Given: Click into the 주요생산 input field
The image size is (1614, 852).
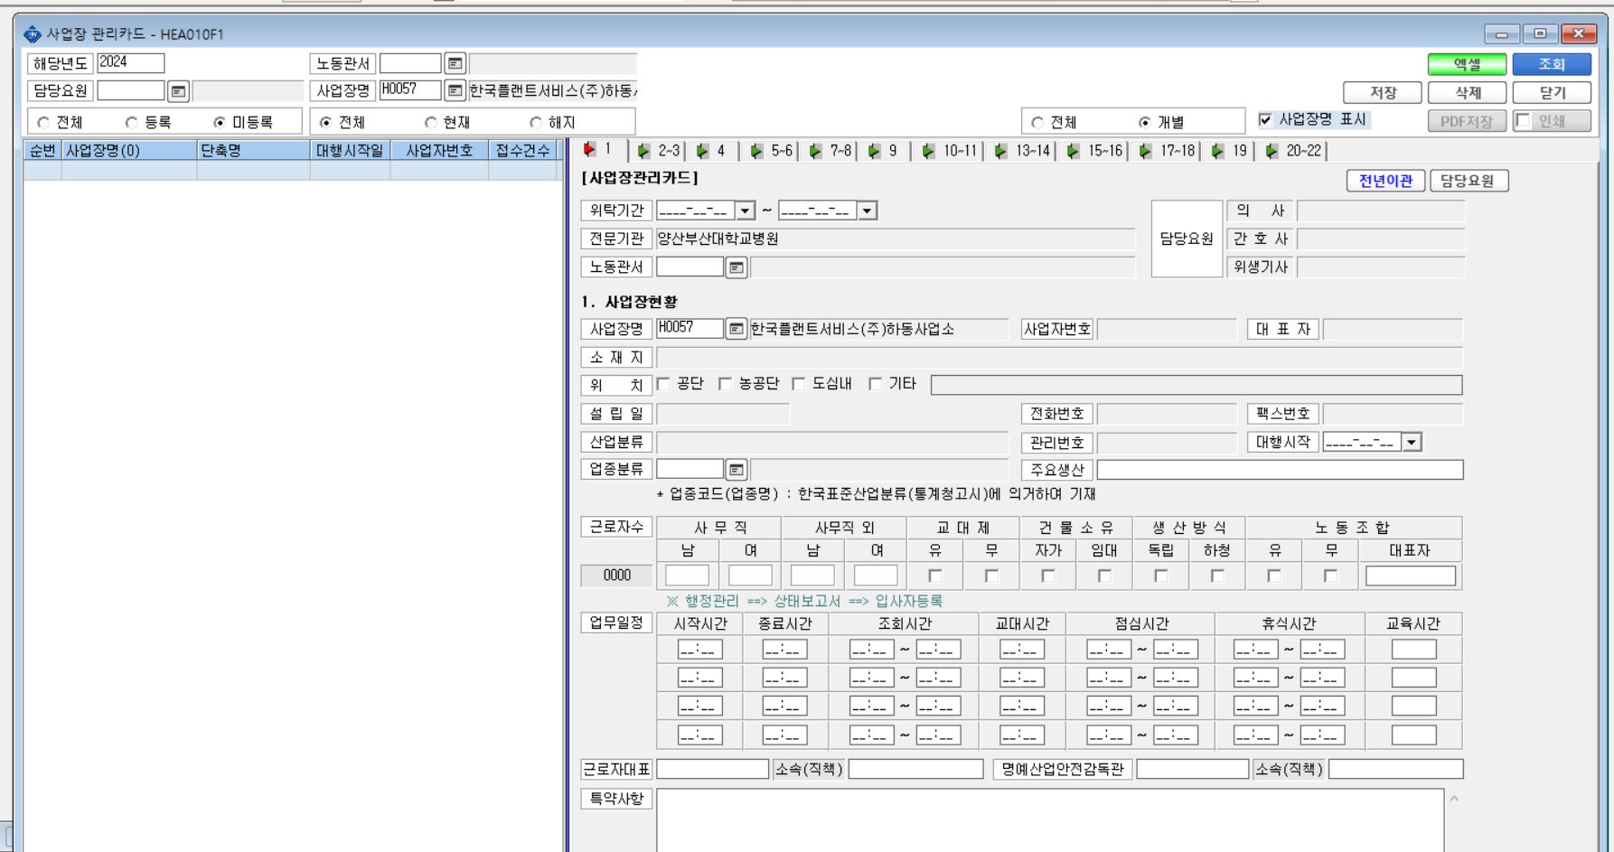Looking at the screenshot, I should [x=1280, y=470].
